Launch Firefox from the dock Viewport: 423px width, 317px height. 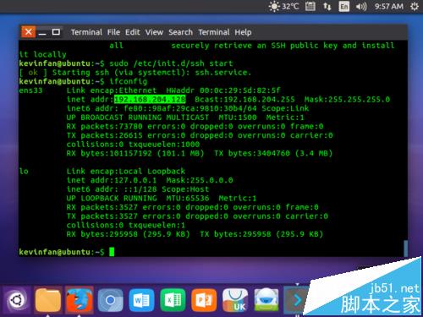coord(79,300)
